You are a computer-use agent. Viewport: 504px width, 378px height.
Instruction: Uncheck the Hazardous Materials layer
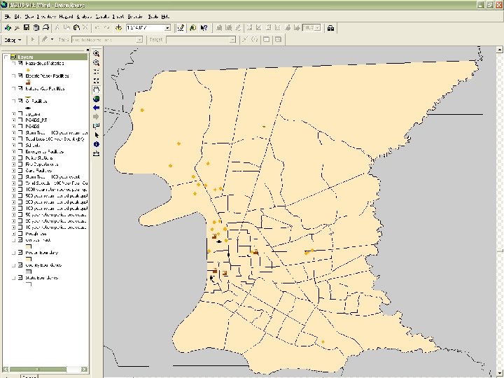pos(21,64)
